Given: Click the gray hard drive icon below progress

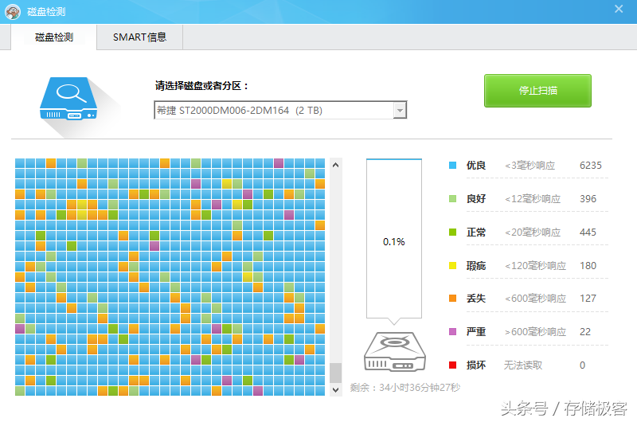Looking at the screenshot, I should click(394, 352).
